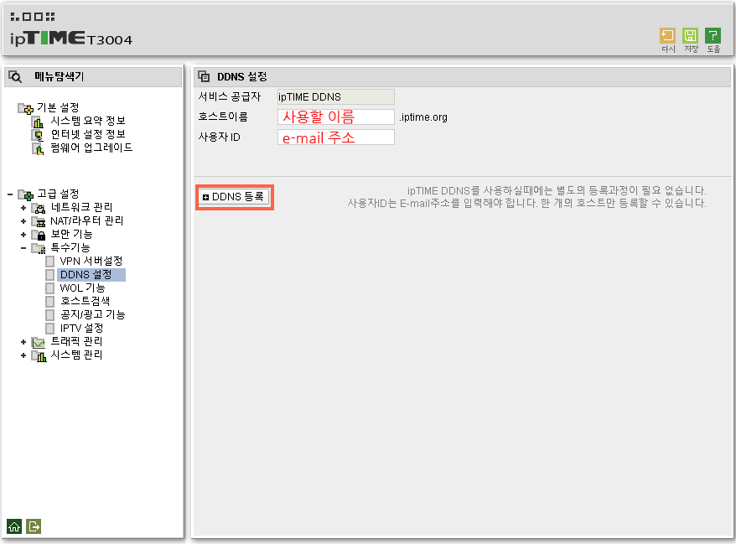
Task: Click the 서비스 공급자 ipTIME DDNS field
Action: tap(336, 96)
